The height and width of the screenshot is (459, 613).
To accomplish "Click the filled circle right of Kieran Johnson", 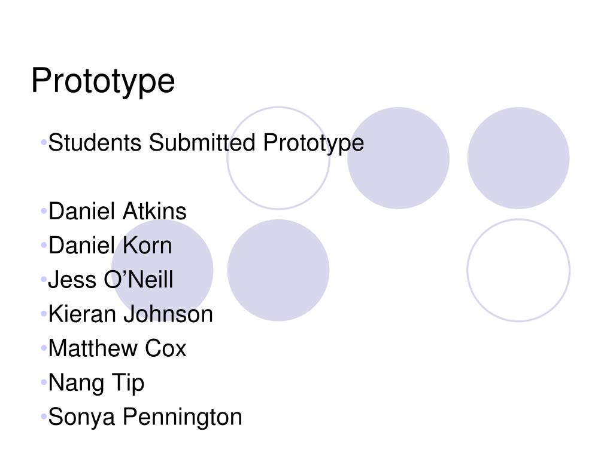I will [278, 270].
